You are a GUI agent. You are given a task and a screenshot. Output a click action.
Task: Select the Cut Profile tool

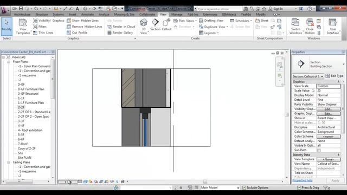[77, 32]
